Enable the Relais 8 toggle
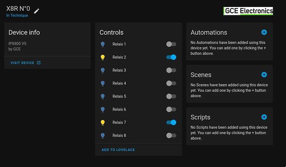Viewport: 286px width, 167px height. (171, 136)
